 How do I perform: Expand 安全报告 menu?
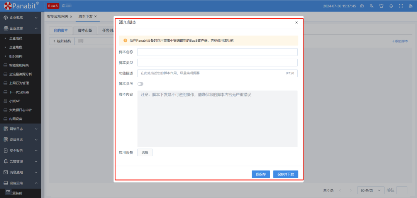click(x=20, y=151)
